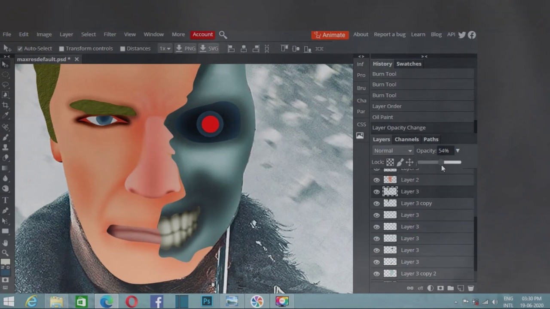Click the Animate button
550x309 pixels.
(330, 35)
